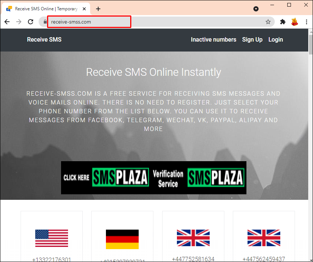The image size is (313, 262).
Task: Click the forward navigation arrow
Action: [x=19, y=22]
